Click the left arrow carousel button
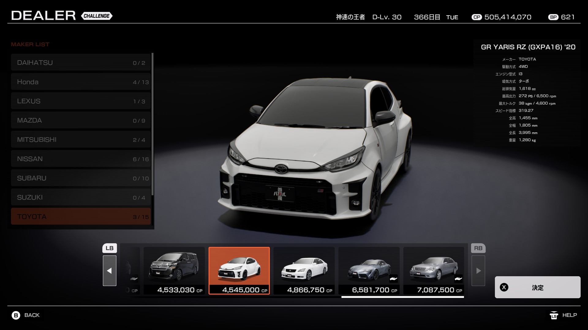588x330 pixels. 109,271
